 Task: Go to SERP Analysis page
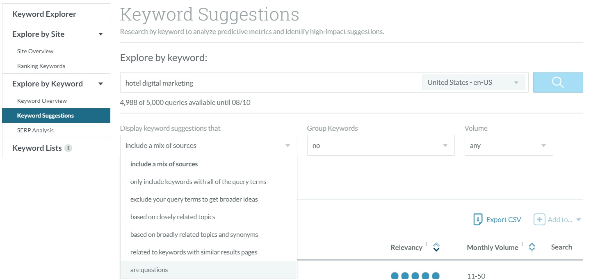click(35, 130)
